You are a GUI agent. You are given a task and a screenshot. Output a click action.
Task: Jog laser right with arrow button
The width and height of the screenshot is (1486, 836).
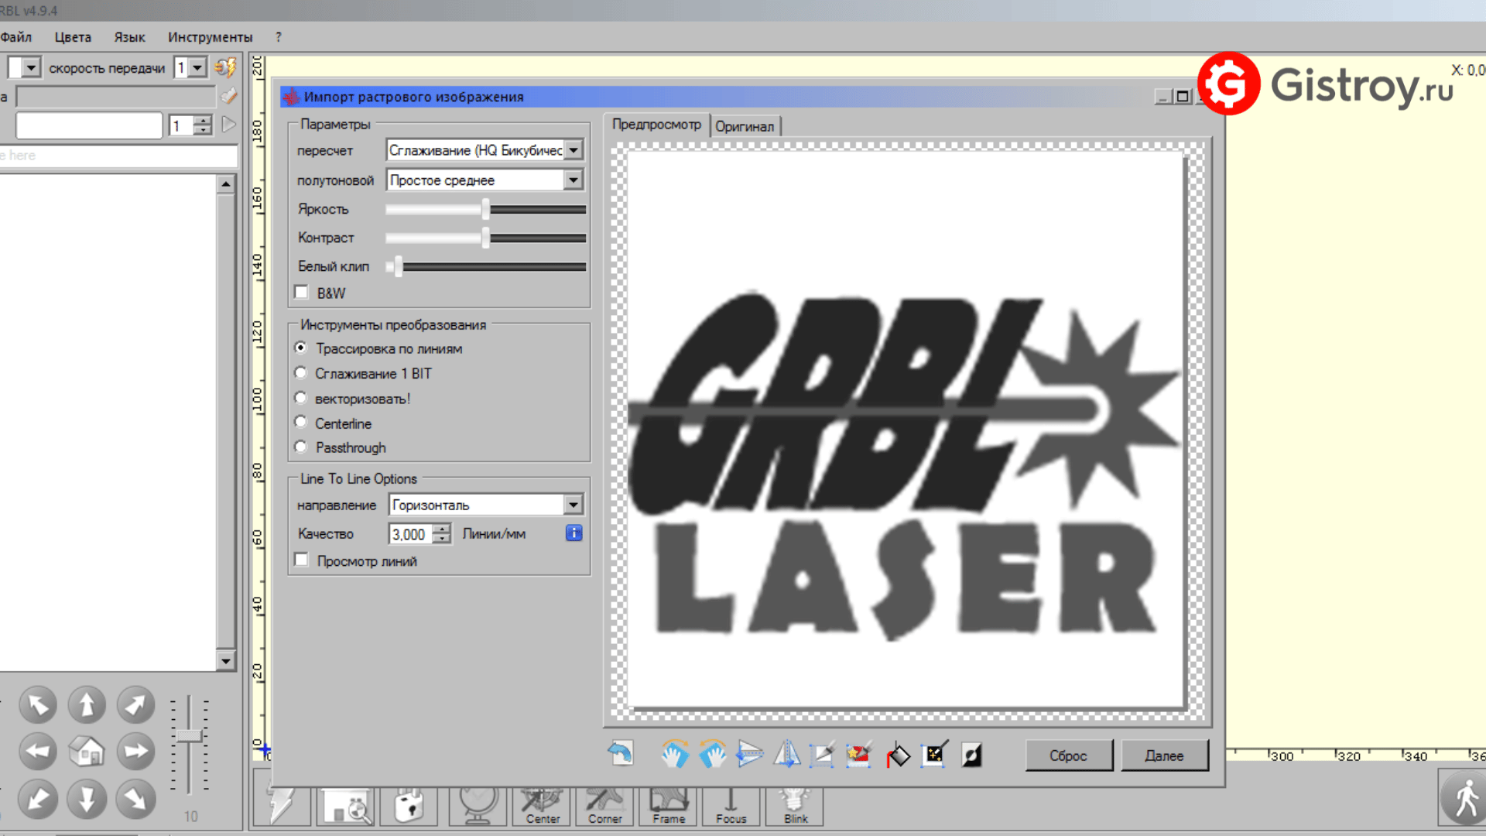(135, 751)
